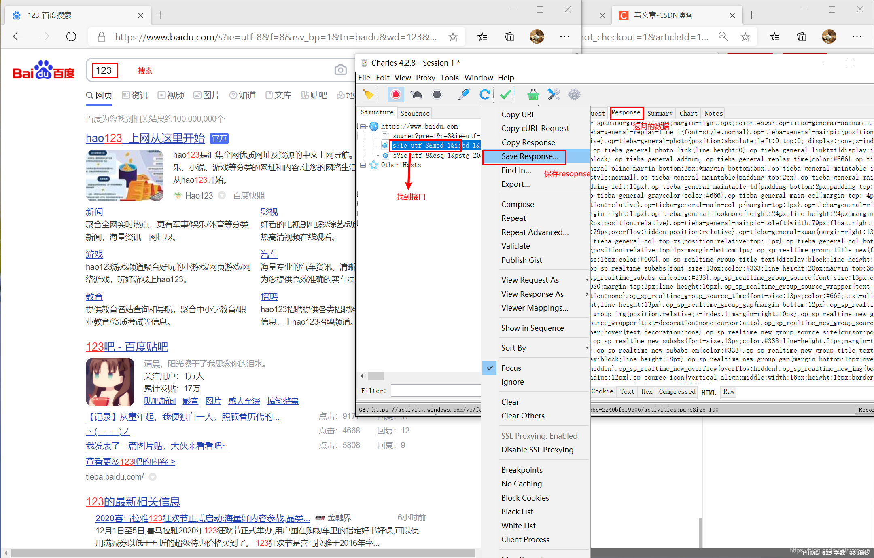Click the Charles clear session broom icon
The width and height of the screenshot is (874, 558).
[368, 95]
